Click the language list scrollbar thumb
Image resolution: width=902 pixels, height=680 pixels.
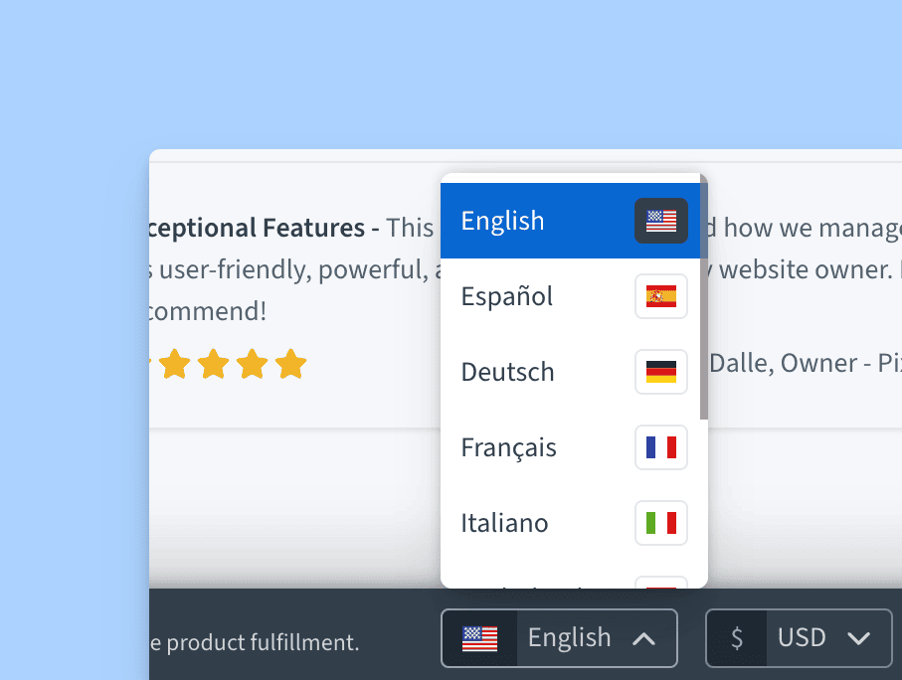(x=703, y=298)
